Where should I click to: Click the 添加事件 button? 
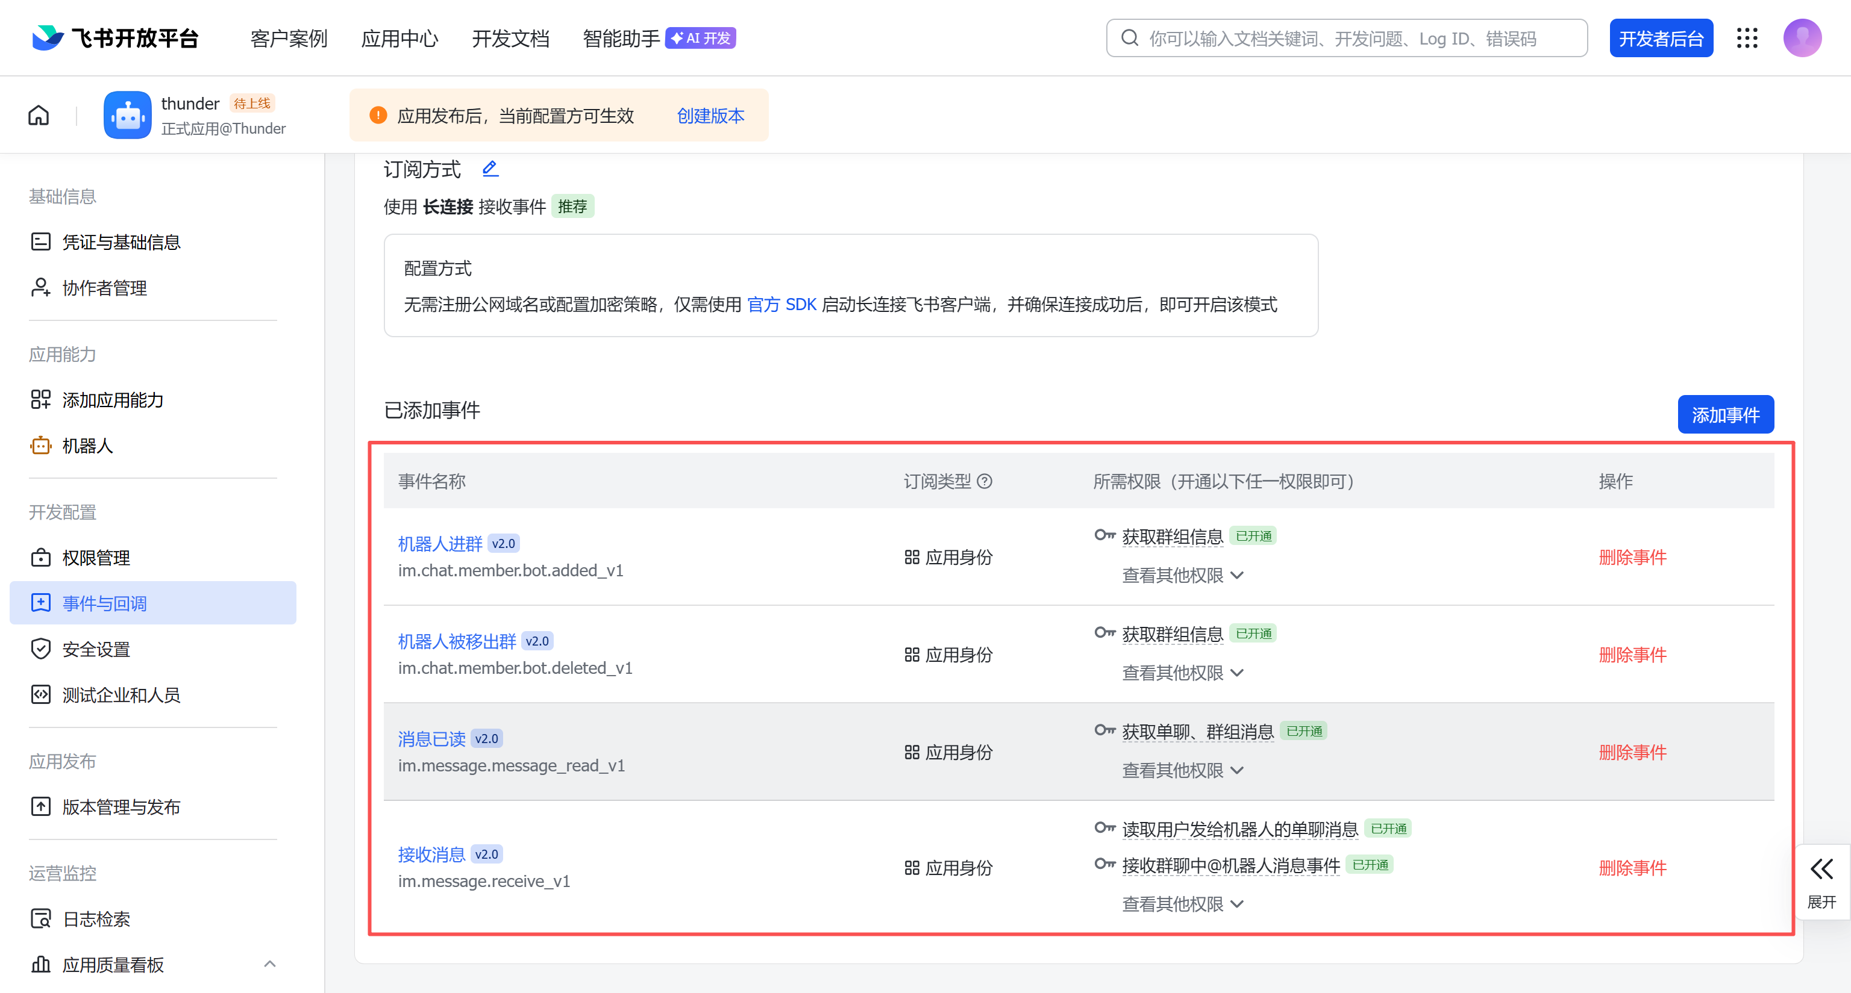(x=1725, y=414)
